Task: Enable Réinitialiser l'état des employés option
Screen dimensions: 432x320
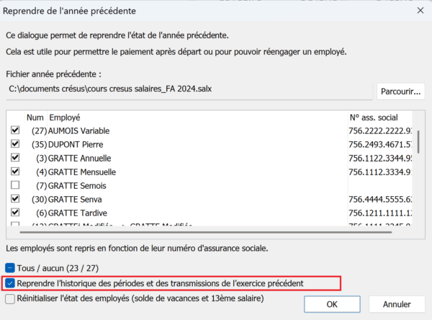Action: [10, 298]
